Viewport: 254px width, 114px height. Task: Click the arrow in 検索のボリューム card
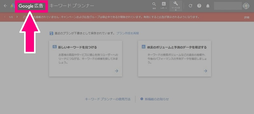(x=205, y=71)
